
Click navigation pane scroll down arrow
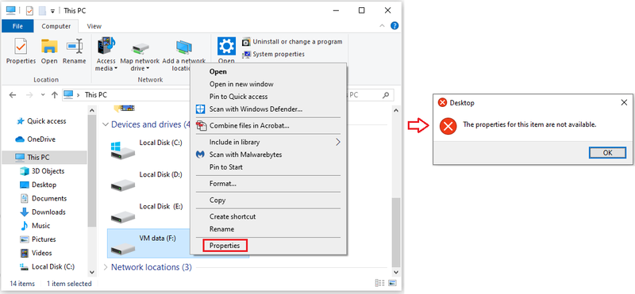[x=91, y=272]
